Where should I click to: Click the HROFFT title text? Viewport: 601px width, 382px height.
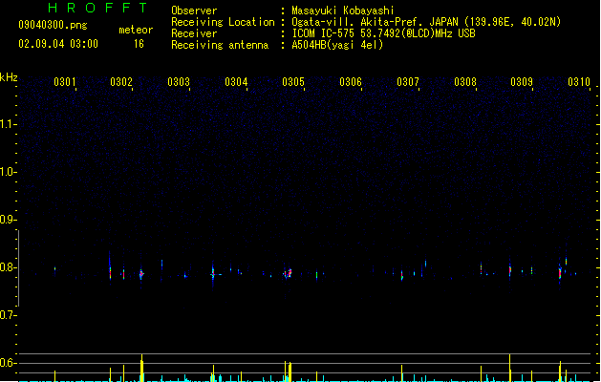(x=98, y=8)
